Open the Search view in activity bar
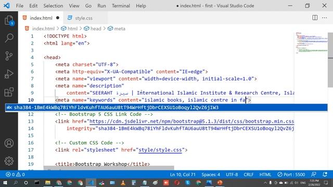The image size is (333, 187). click(9, 38)
